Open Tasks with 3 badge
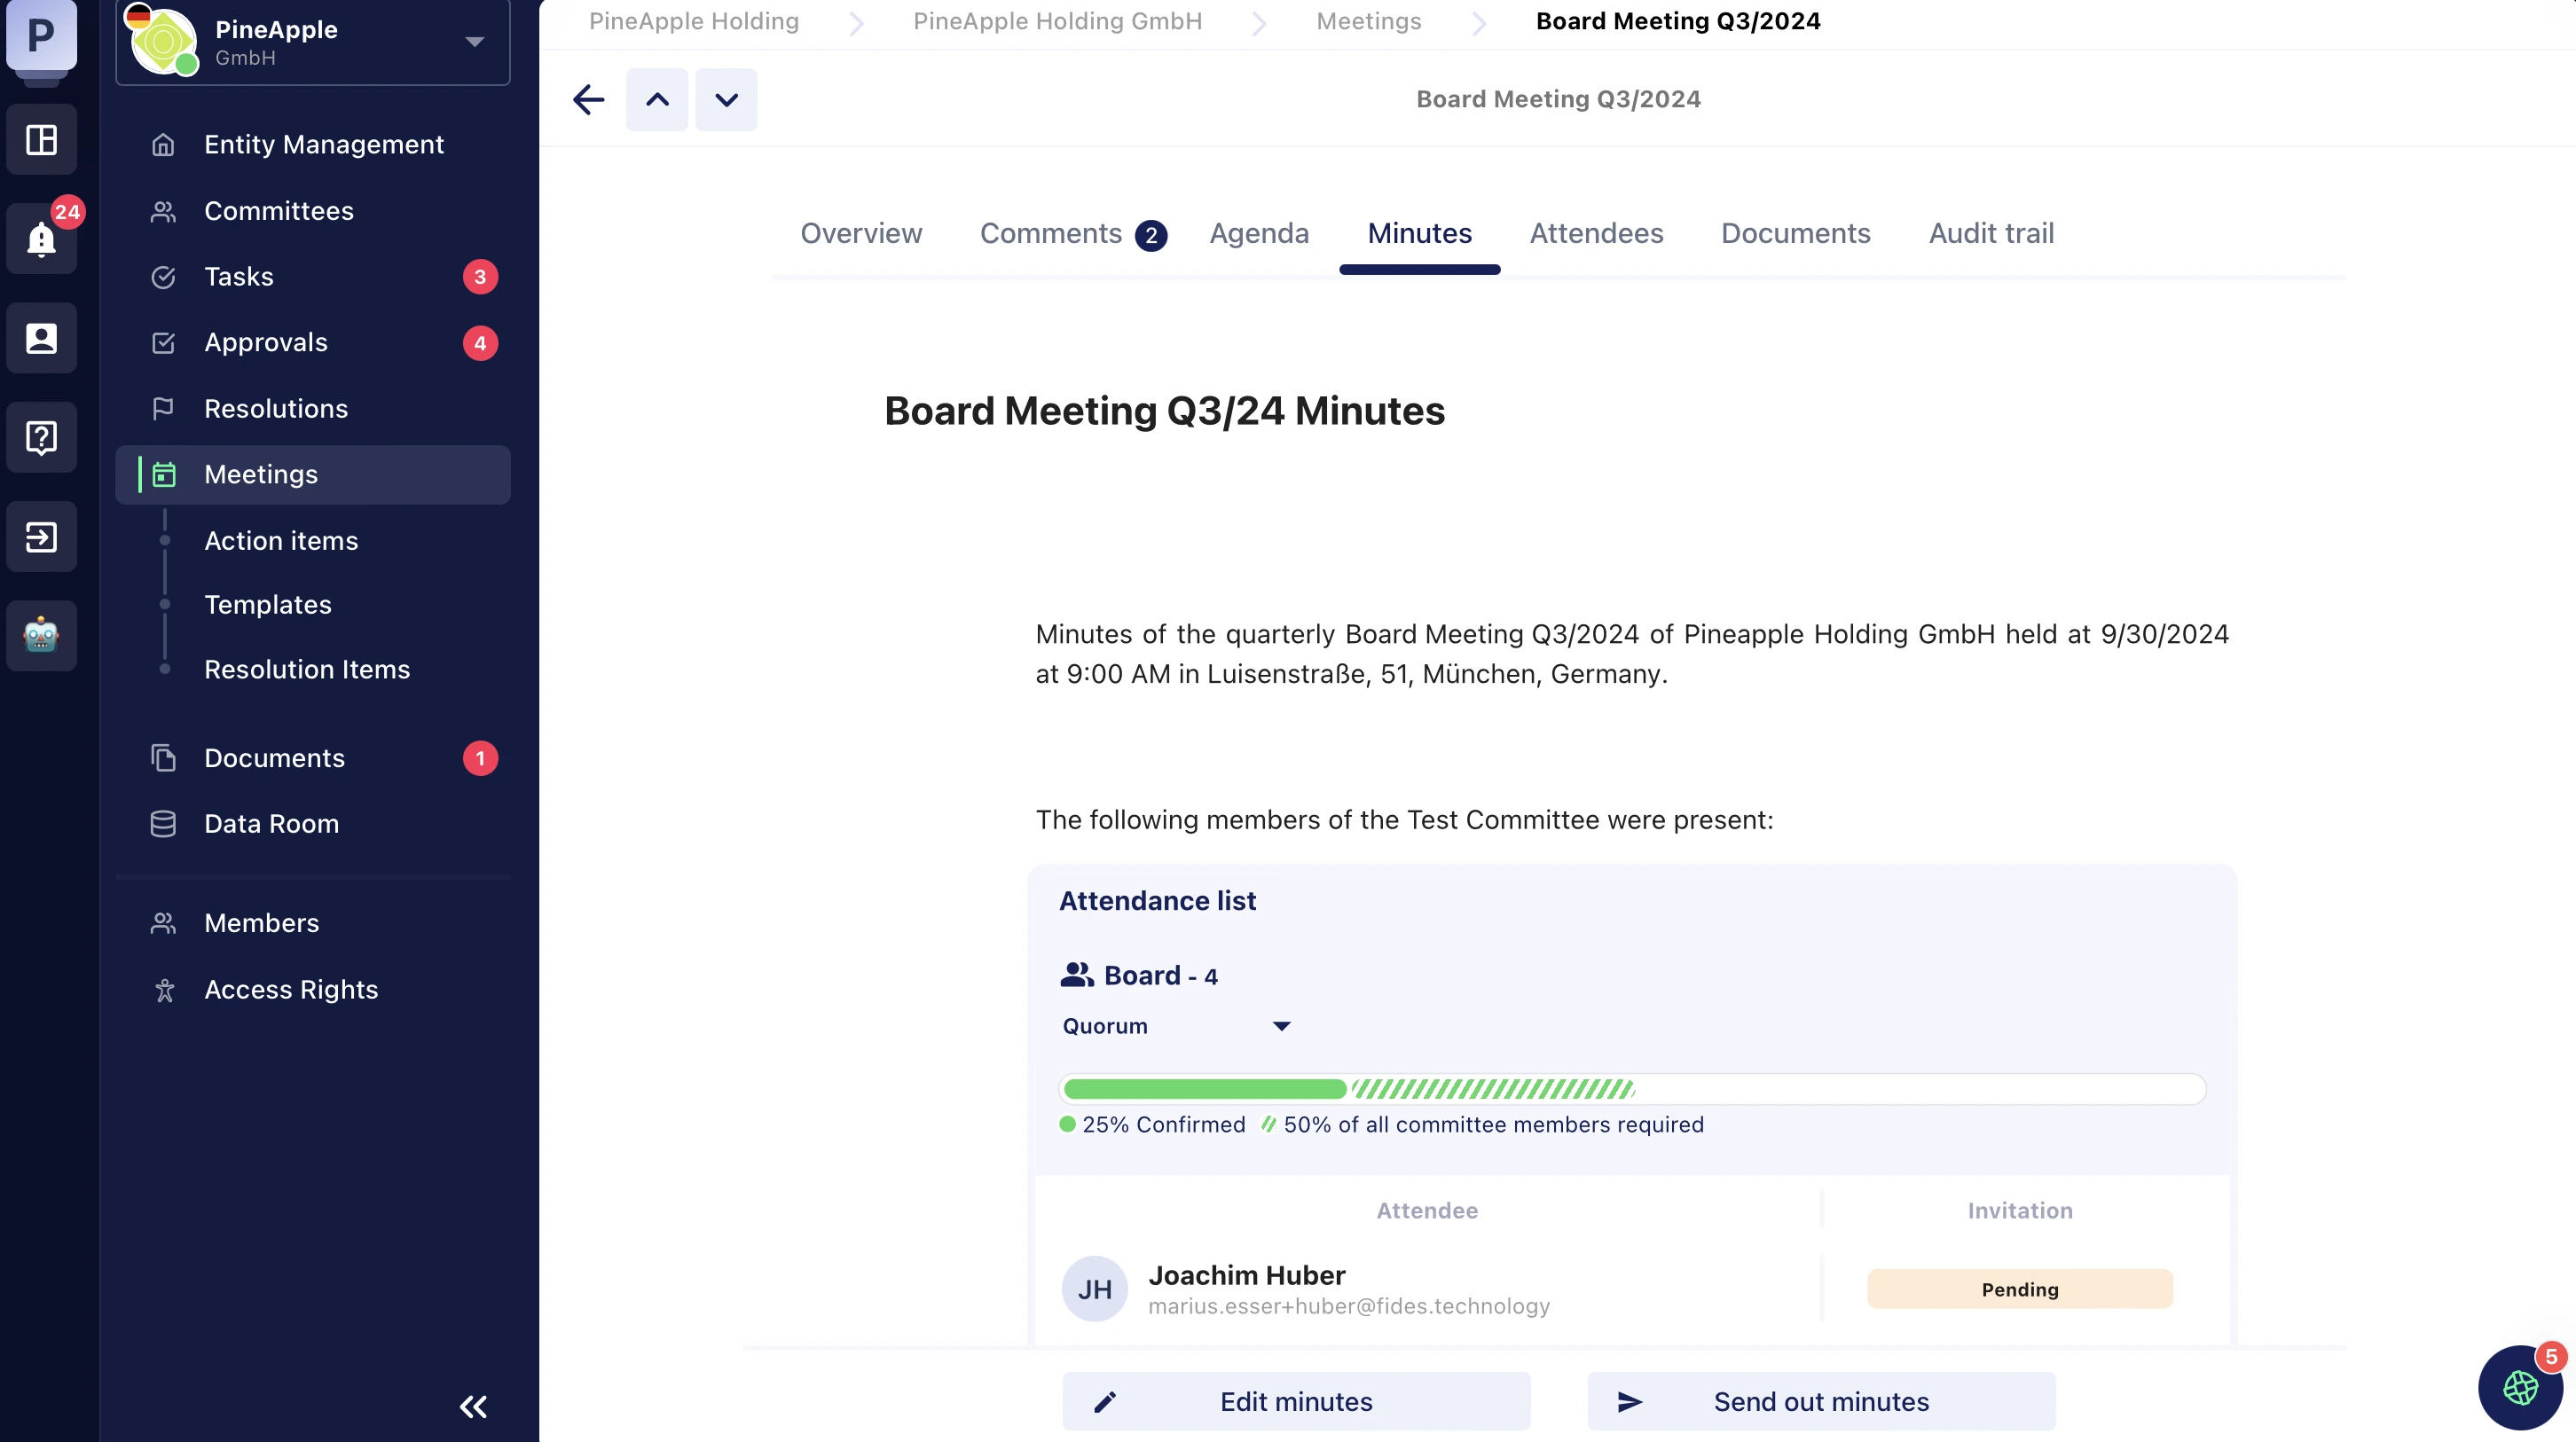2576x1442 pixels. [313, 277]
